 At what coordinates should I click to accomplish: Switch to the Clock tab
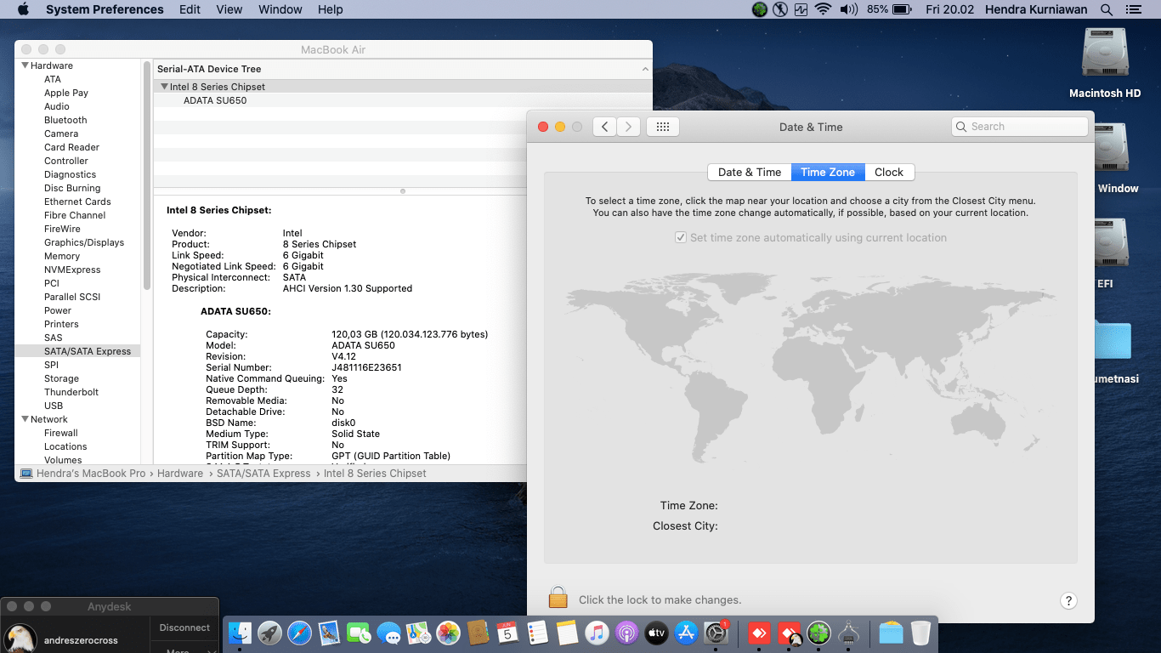point(889,172)
